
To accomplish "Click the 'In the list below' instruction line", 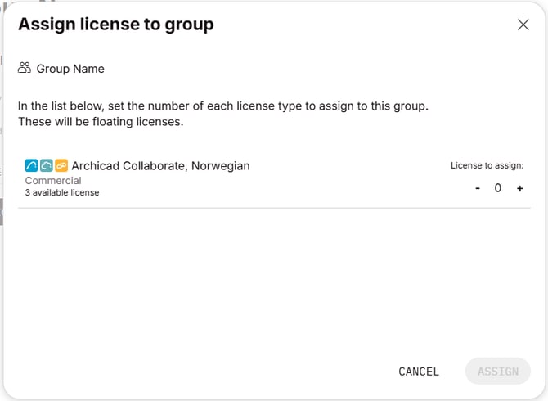I will [222, 106].
